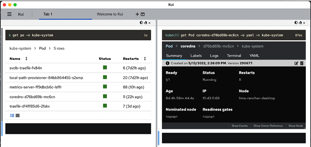This screenshot has width=311, height=147.
Task: Click Age value '8d 4h 58m 44.4s'
Action: (x=180, y=98)
